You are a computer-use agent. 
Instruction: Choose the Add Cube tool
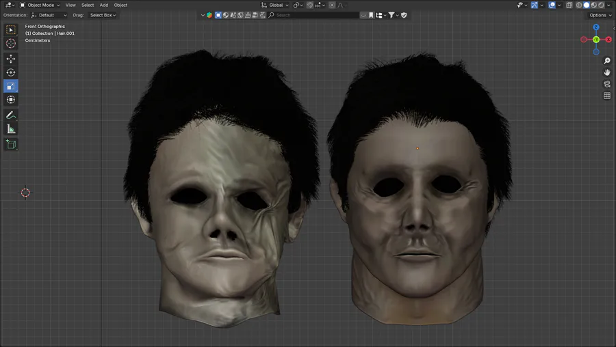coord(10,144)
